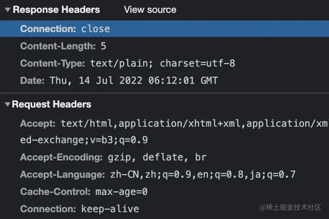Click the Content-Type header name
The width and height of the screenshot is (329, 219).
tap(52, 63)
